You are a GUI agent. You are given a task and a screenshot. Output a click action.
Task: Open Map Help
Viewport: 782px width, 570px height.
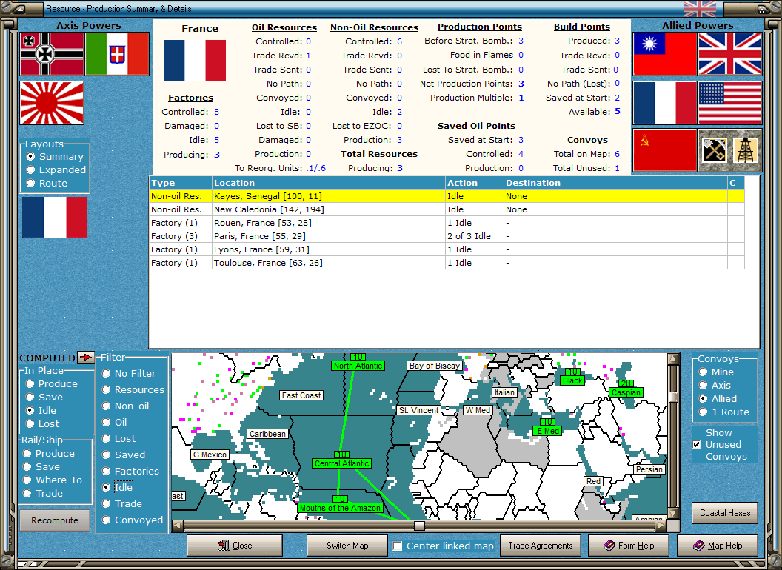point(717,546)
